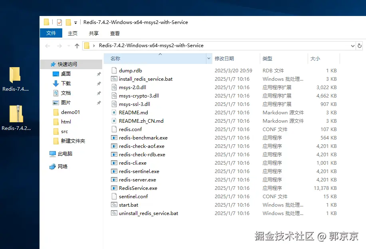Click the breadcrumb chevron before the folder name

click(x=94, y=46)
